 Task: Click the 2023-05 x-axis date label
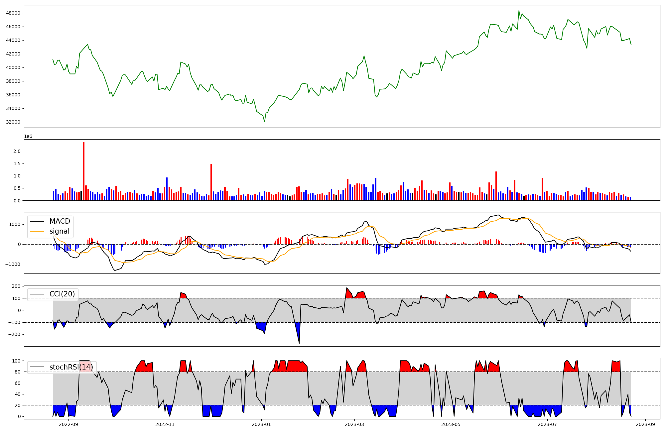pos(451,424)
